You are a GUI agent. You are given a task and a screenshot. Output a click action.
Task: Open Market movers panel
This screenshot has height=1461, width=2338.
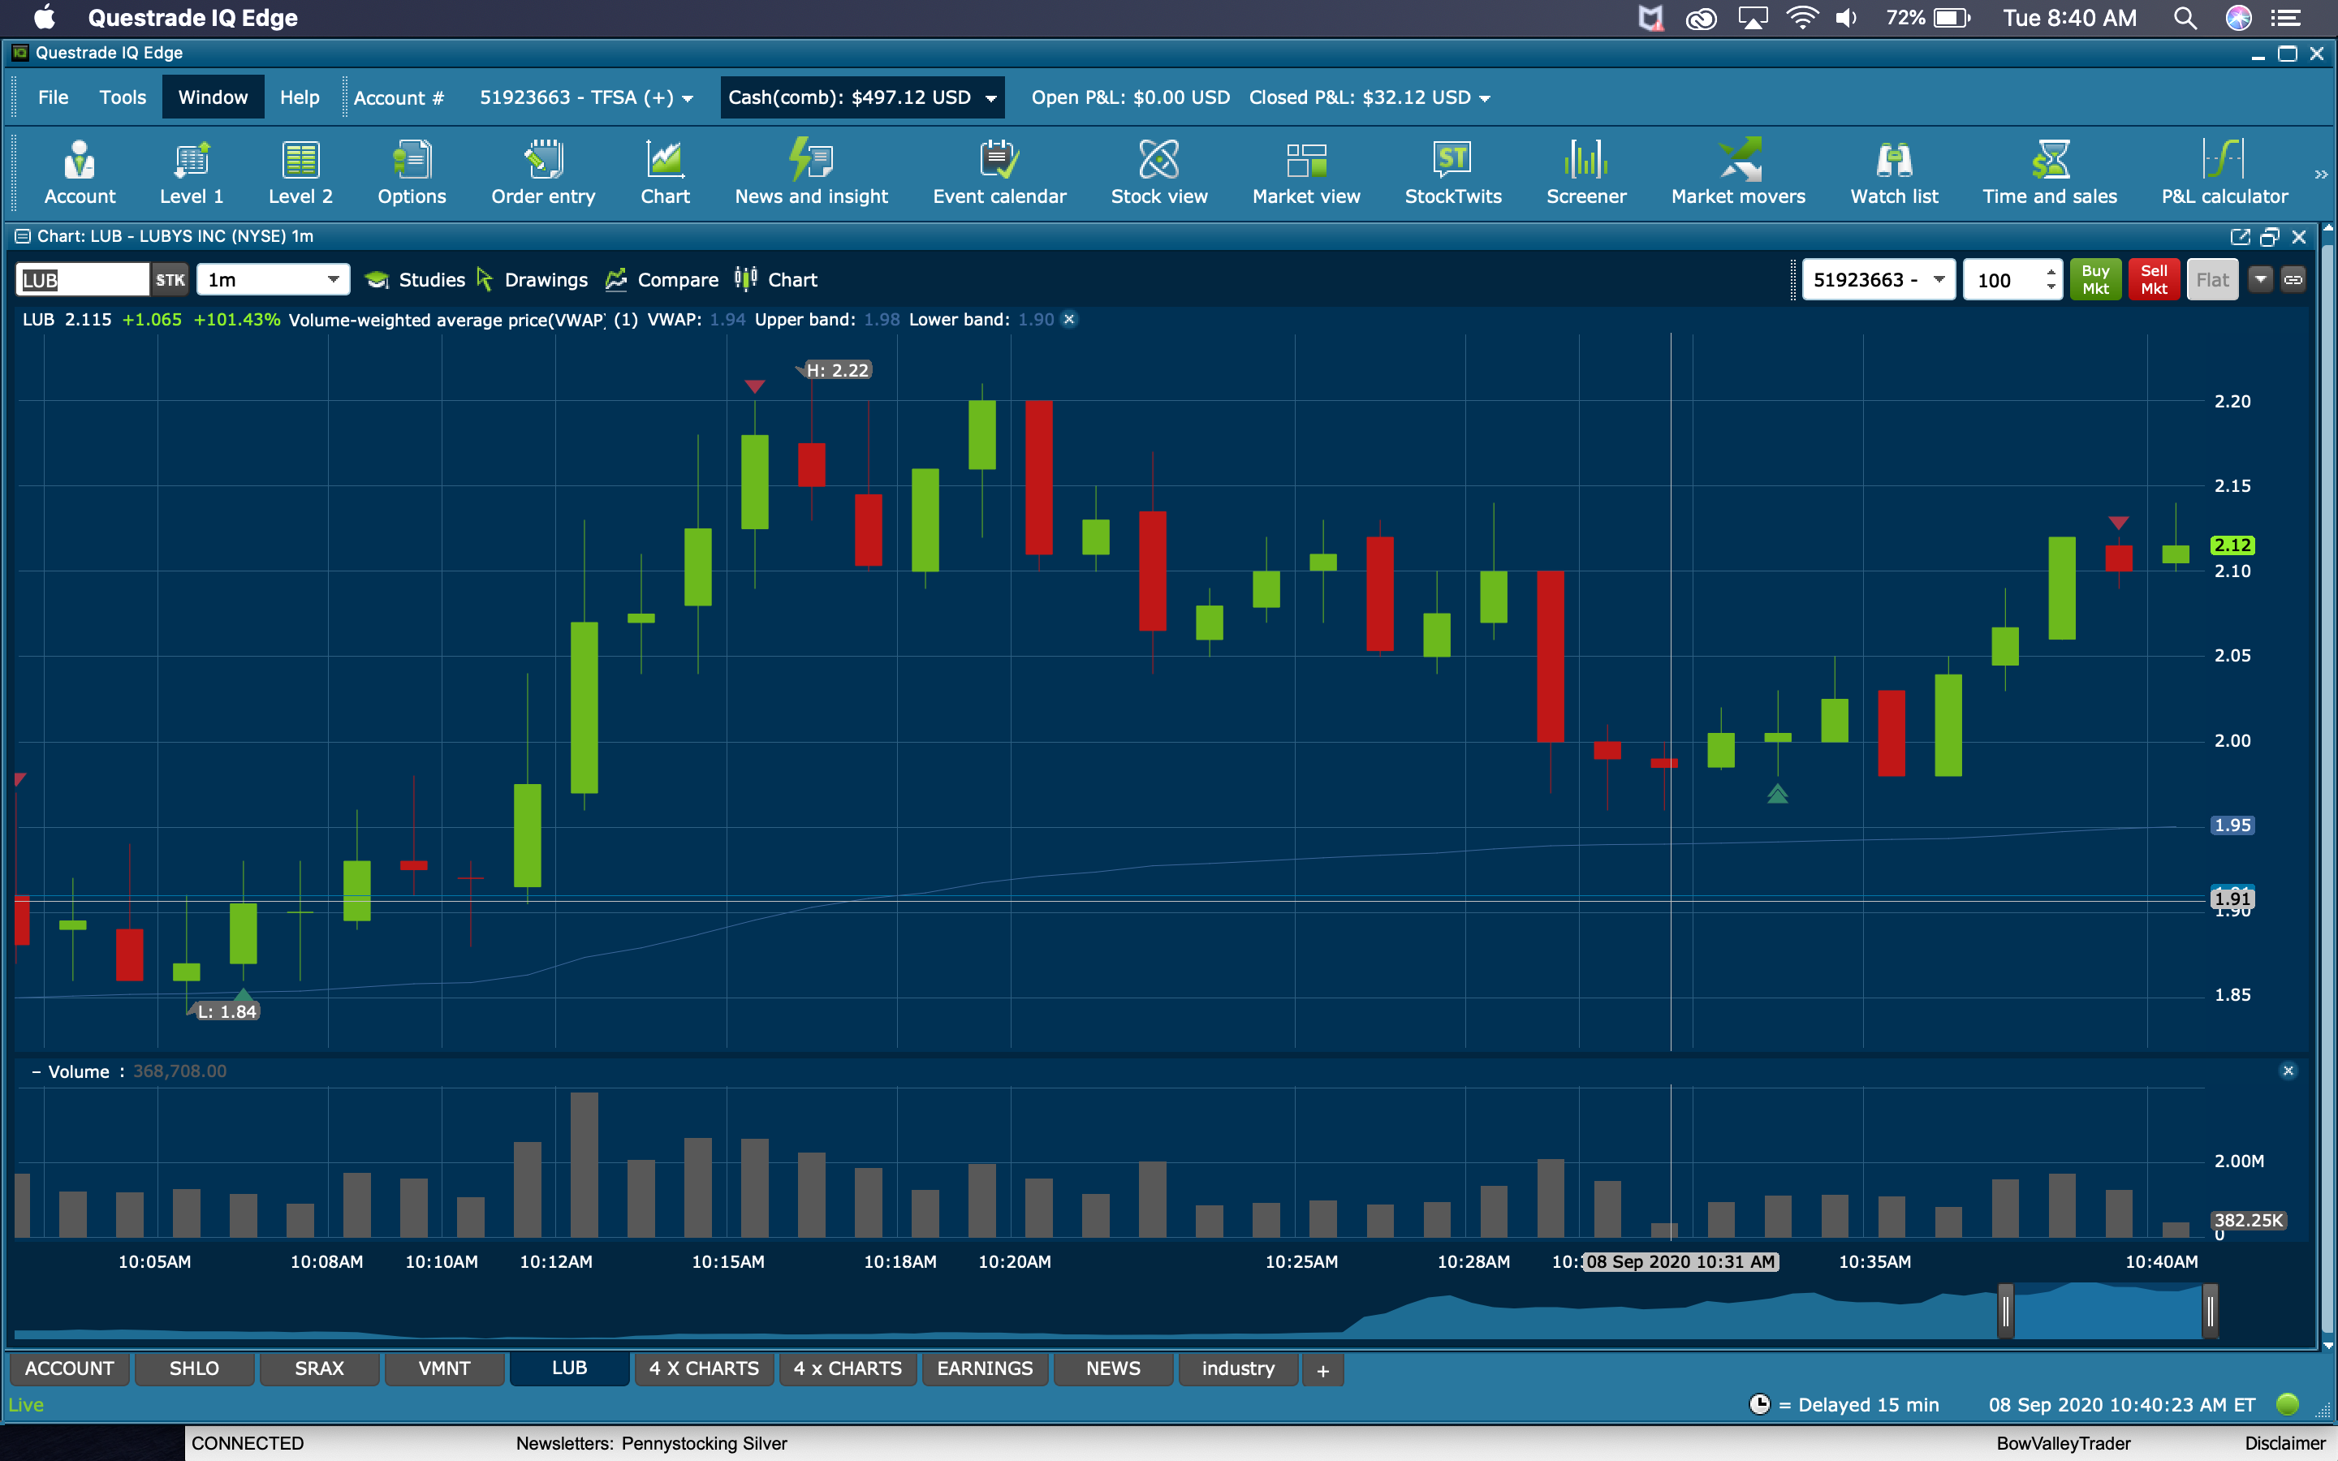(x=1737, y=173)
